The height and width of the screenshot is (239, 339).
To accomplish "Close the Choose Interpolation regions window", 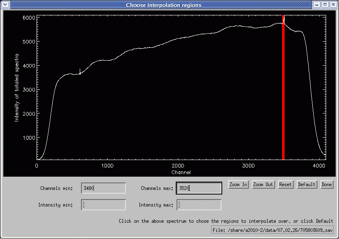I will click(333, 5).
